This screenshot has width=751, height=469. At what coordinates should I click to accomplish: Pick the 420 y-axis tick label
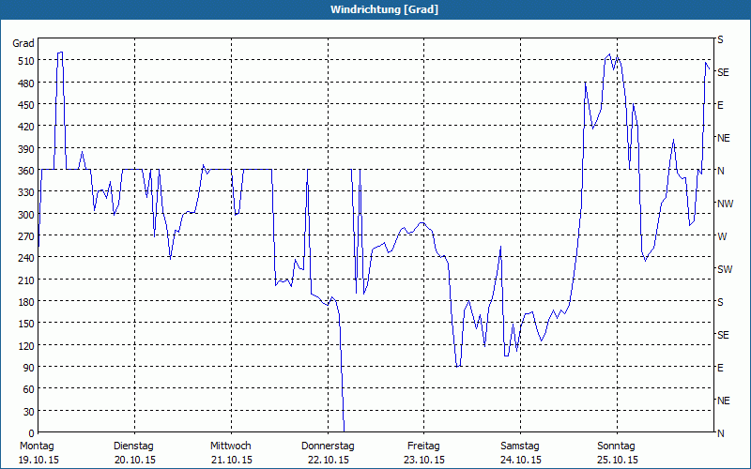[x=26, y=127]
